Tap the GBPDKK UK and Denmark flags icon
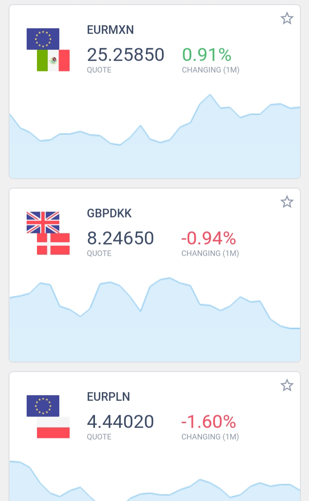 point(48,233)
